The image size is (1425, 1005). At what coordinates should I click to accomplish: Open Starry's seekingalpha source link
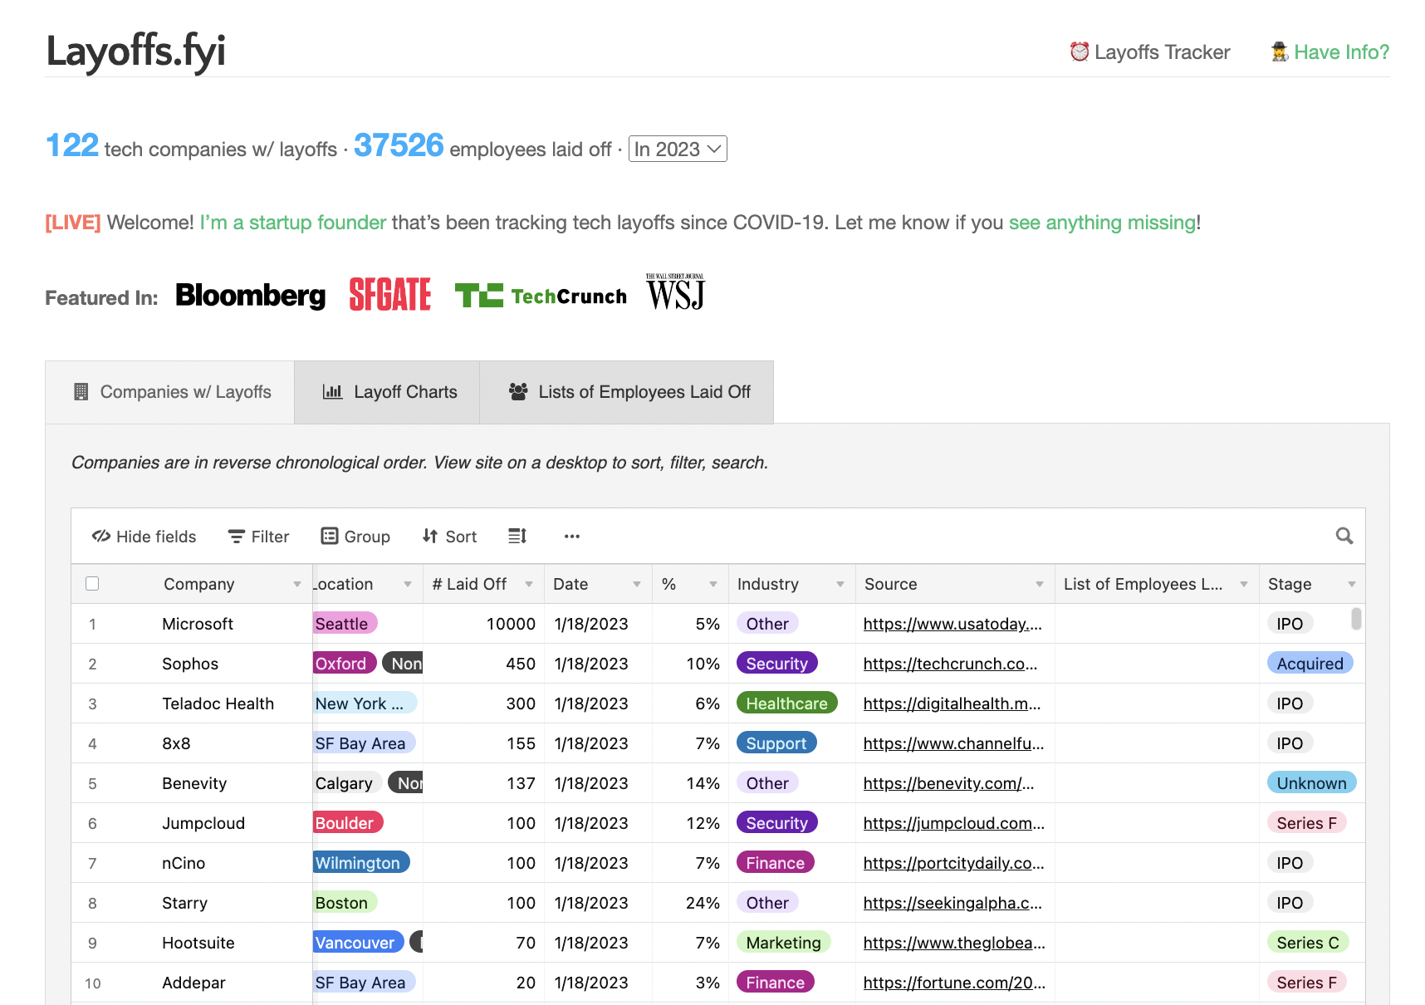[x=952, y=903]
